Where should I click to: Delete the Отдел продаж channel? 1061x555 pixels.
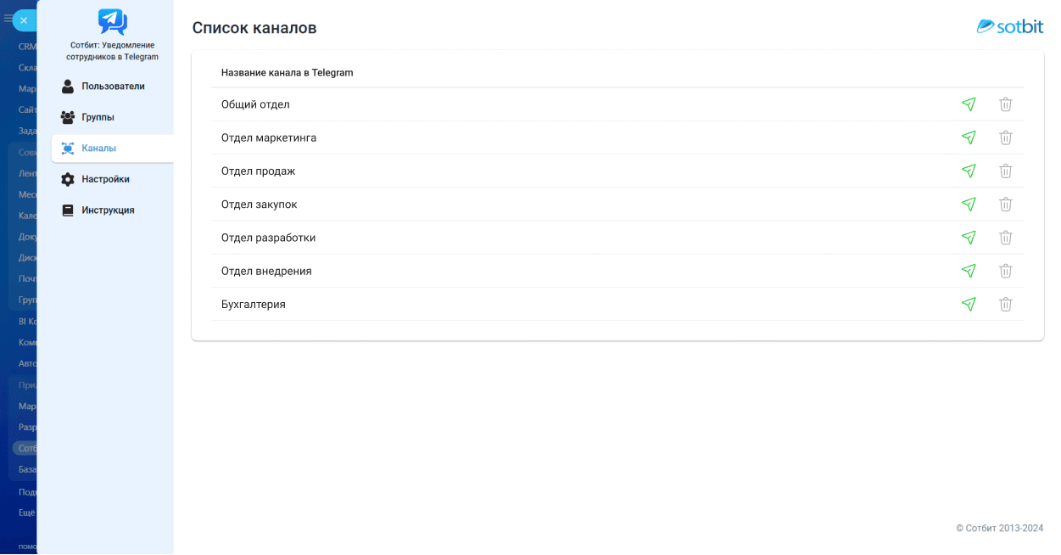click(x=1005, y=171)
